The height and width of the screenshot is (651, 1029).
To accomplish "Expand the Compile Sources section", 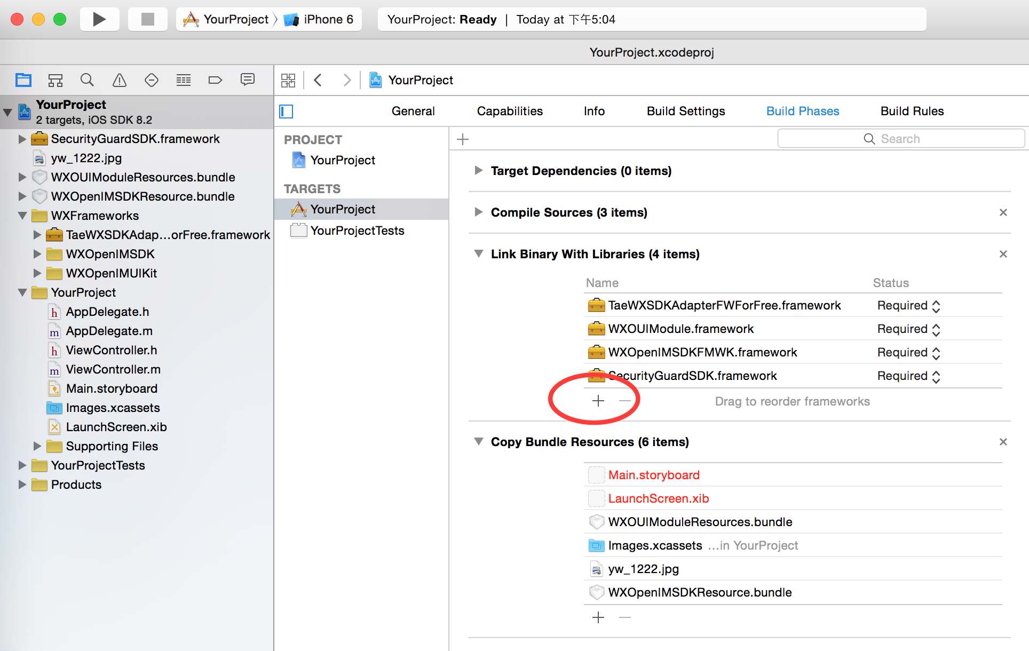I will (478, 212).
